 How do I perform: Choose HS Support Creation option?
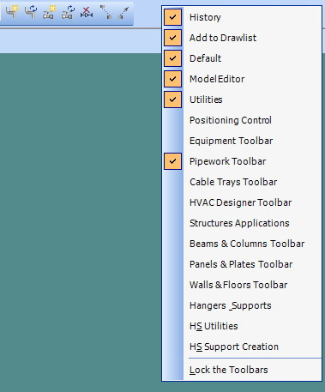tap(242, 347)
